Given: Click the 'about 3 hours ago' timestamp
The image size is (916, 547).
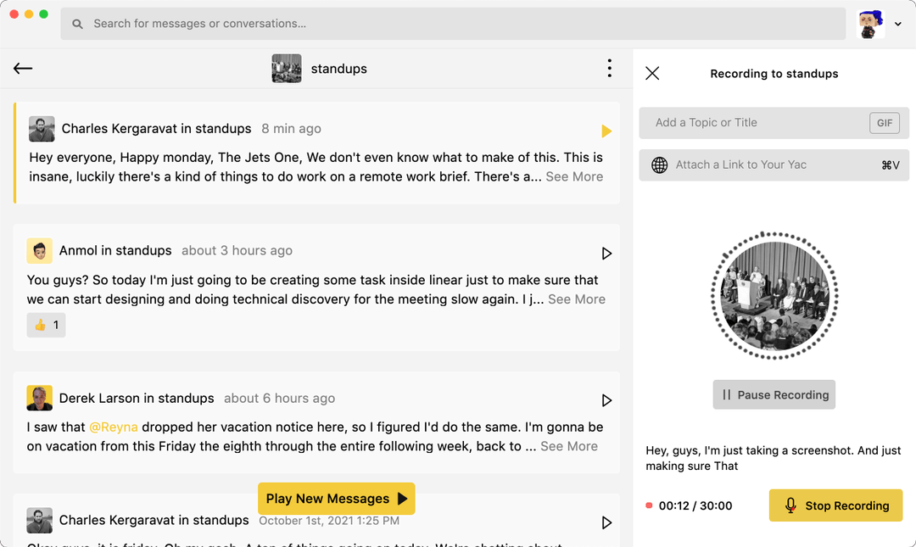Looking at the screenshot, I should click(x=237, y=251).
